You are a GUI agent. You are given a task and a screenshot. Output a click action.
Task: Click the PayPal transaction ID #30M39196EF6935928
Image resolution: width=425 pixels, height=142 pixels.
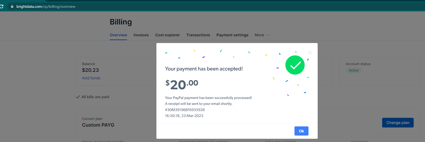(x=185, y=110)
